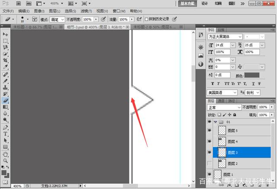The width and height of the screenshot is (277, 189).
Task: Switch to the 通道 panel tab
Action: click(221, 101)
